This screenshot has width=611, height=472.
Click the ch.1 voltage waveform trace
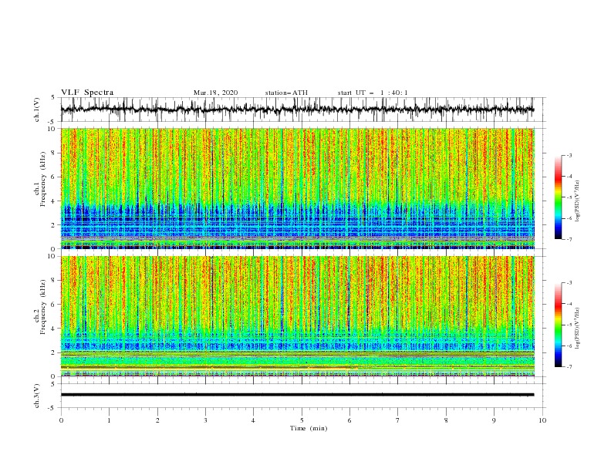pyautogui.click(x=297, y=110)
